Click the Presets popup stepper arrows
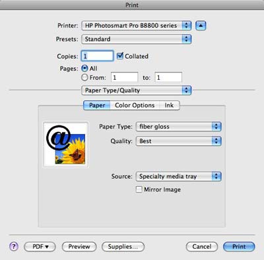The image size is (264, 260). [187, 39]
